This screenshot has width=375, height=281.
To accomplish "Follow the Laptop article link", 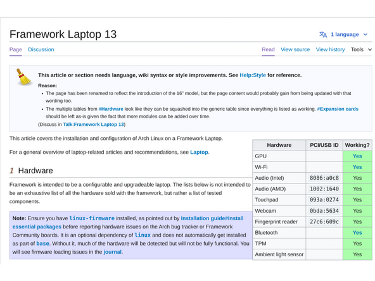I will 199,152.
